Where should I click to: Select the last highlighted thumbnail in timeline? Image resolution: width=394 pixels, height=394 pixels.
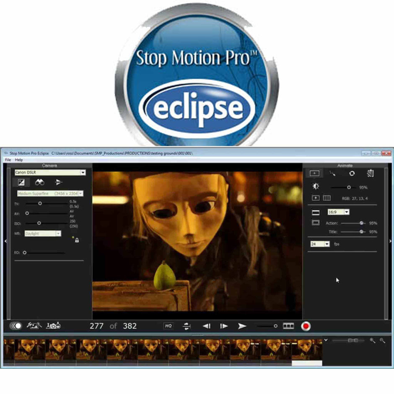click(307, 351)
